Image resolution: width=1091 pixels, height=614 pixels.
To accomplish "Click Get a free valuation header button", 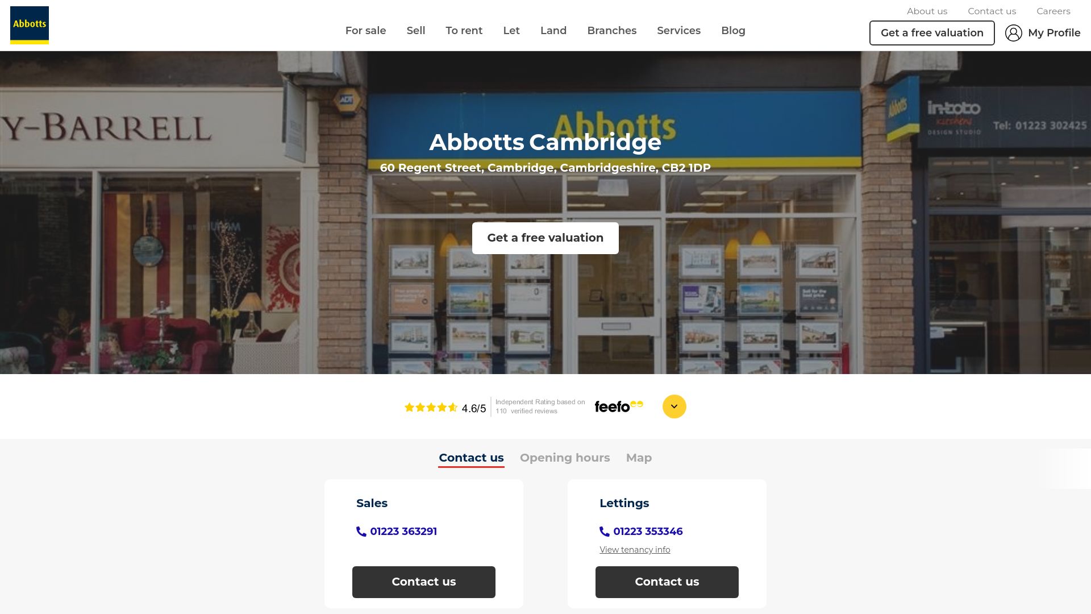I will [x=931, y=32].
